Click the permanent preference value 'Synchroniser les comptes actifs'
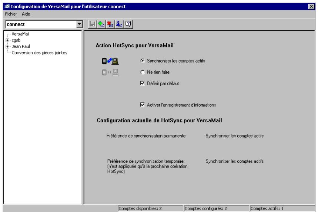The width and height of the screenshot is (318, 212). click(x=235, y=136)
